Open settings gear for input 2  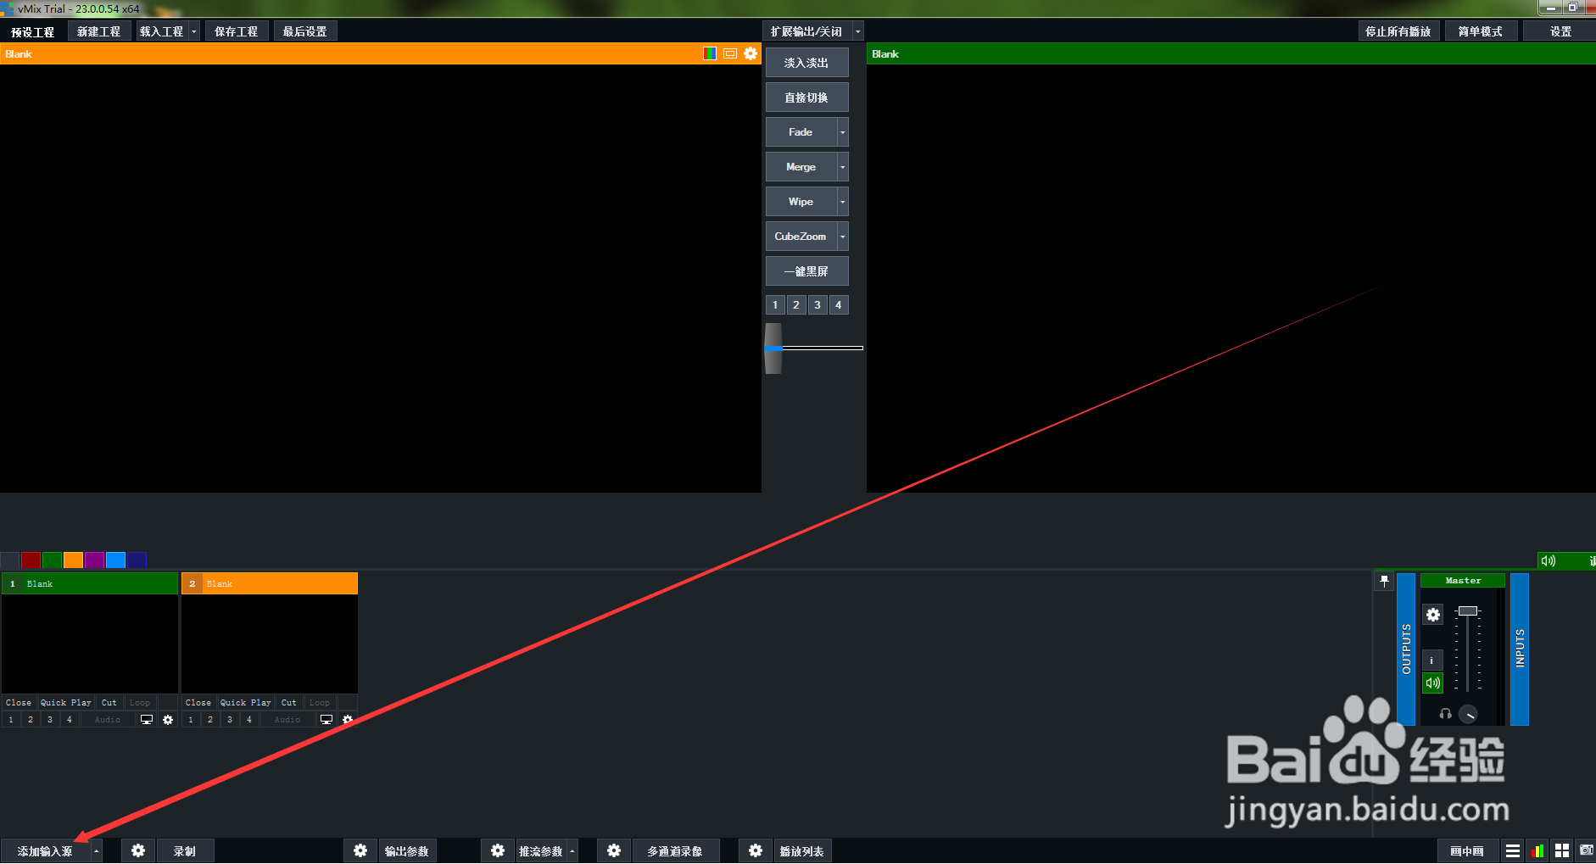[x=348, y=720]
